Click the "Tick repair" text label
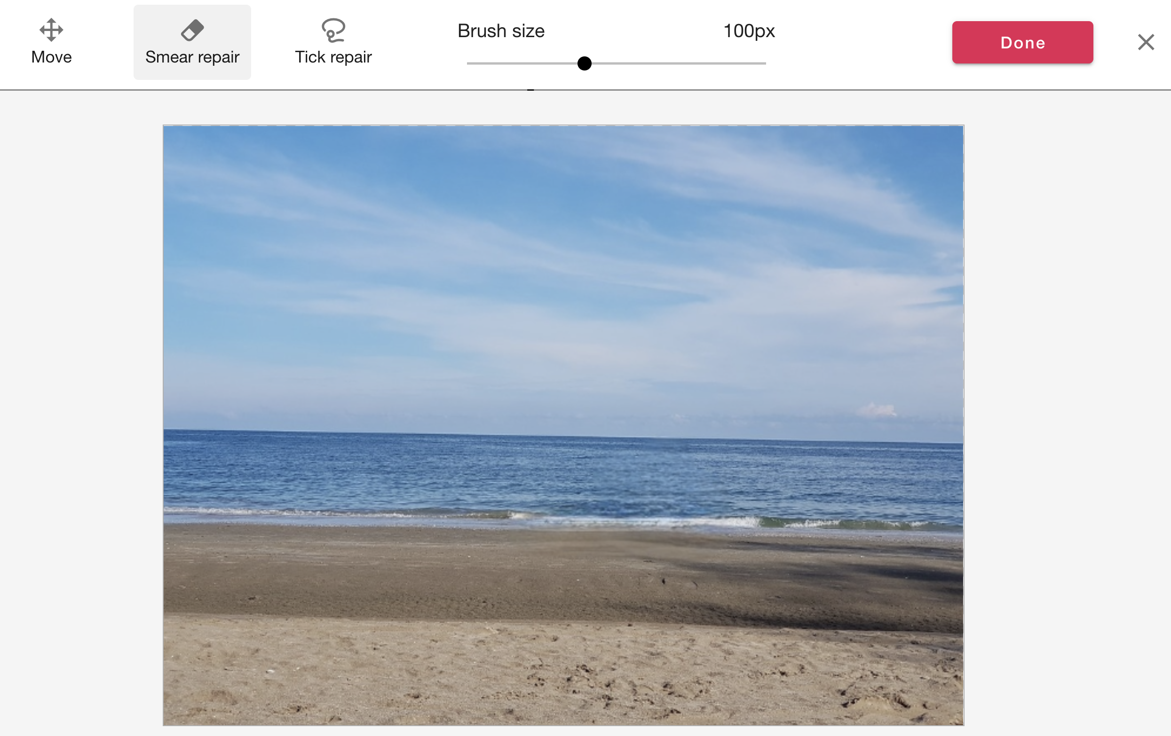The width and height of the screenshot is (1171, 736). point(333,57)
